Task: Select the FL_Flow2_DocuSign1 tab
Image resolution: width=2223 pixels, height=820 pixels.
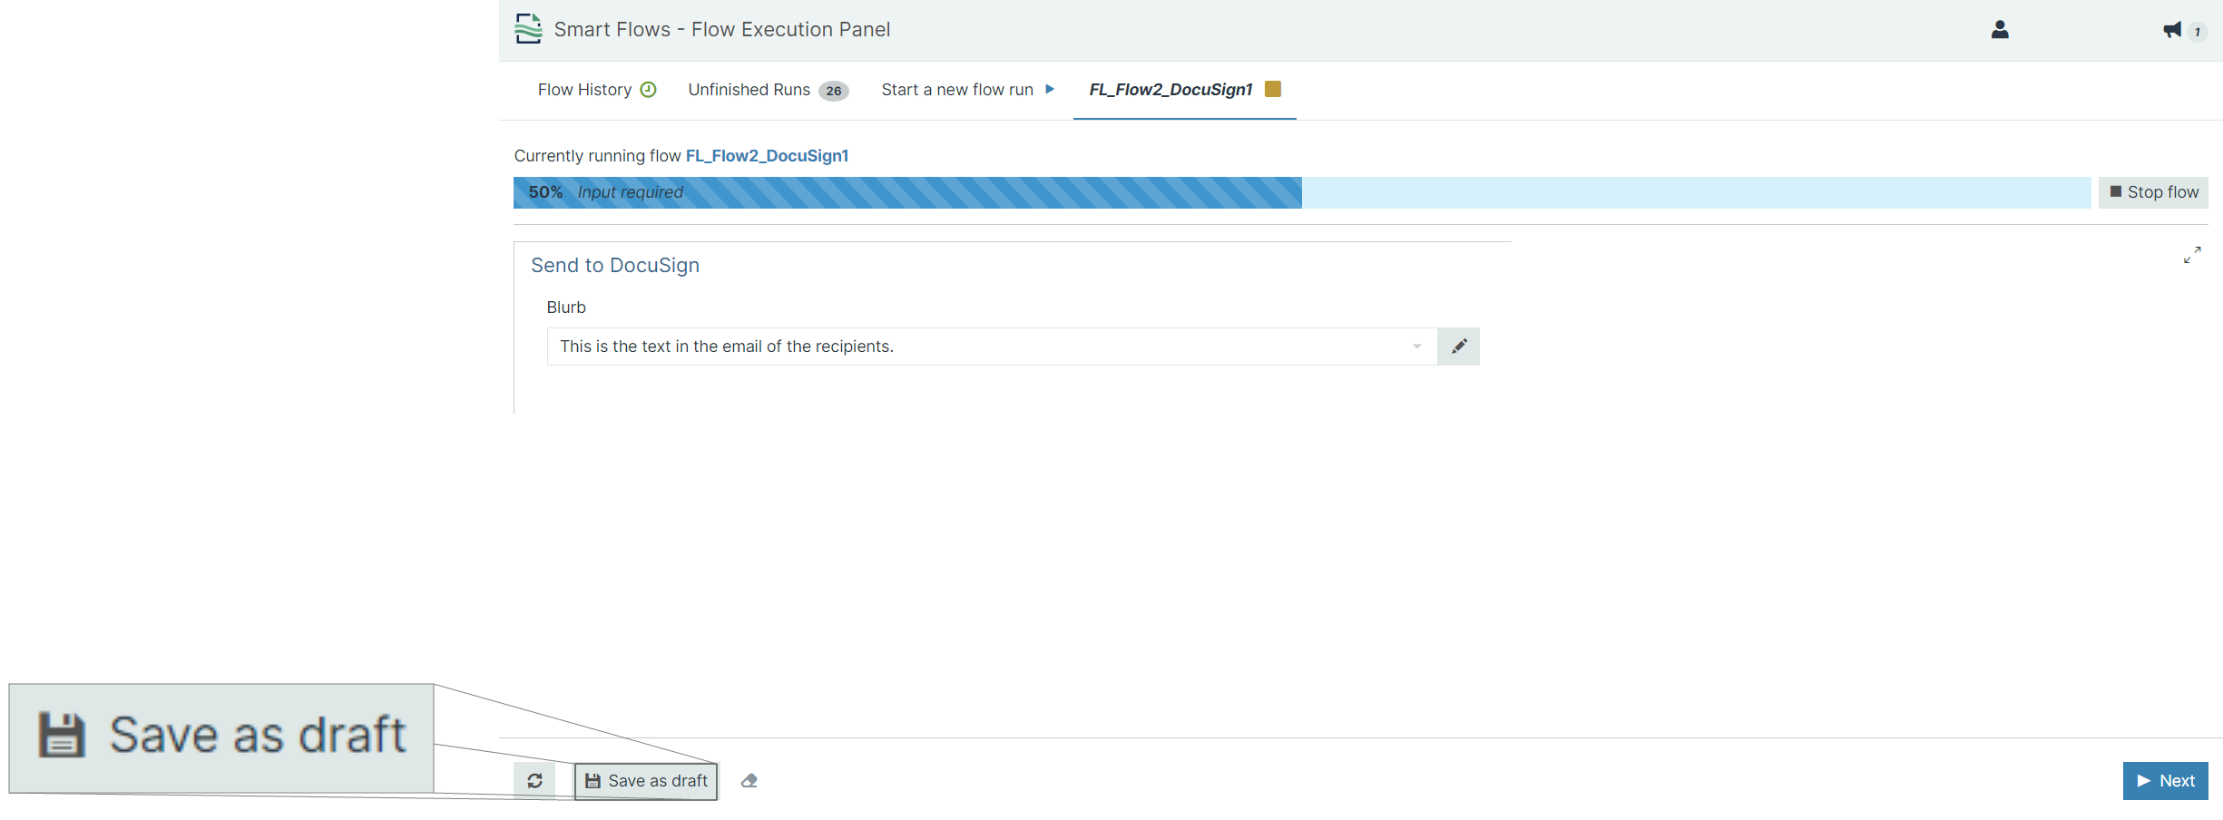Action: pyautogui.click(x=1185, y=90)
